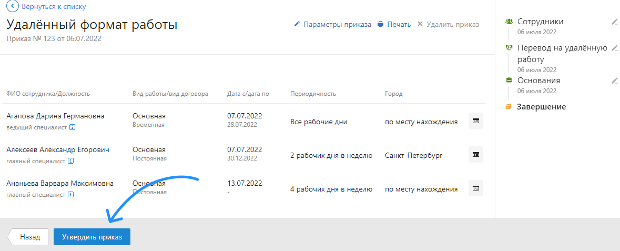Click the Назад button
Screen dimensions: 620x251
click(x=28, y=237)
